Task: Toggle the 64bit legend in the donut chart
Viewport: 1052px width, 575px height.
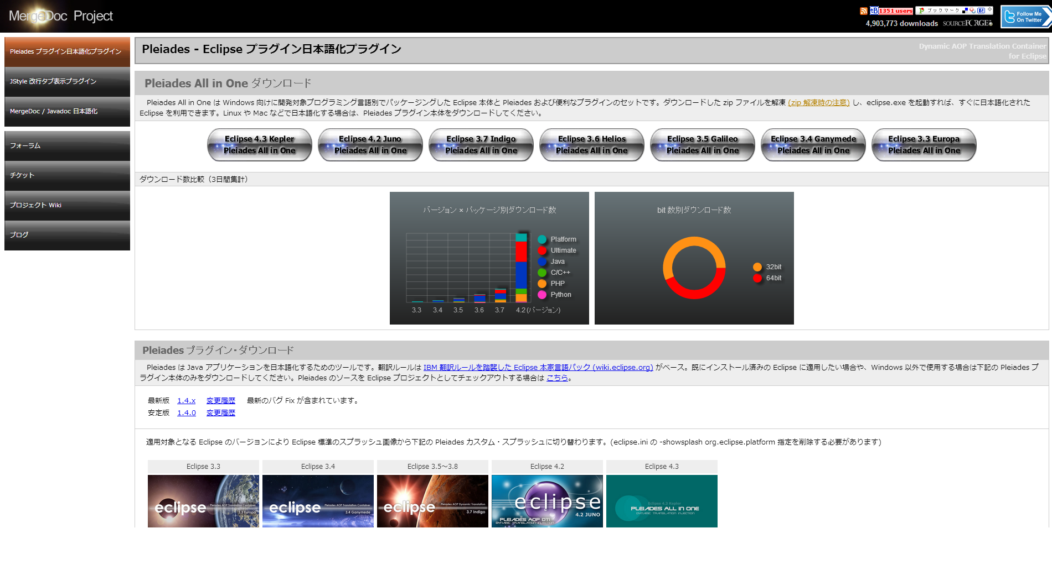Action: [x=767, y=278]
